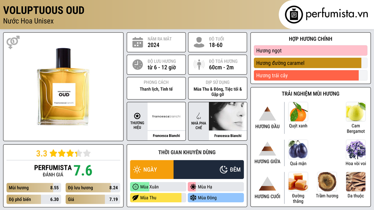Click the HƯƠNG ĐẦU label
The width and height of the screenshot is (374, 210).
(267, 127)
